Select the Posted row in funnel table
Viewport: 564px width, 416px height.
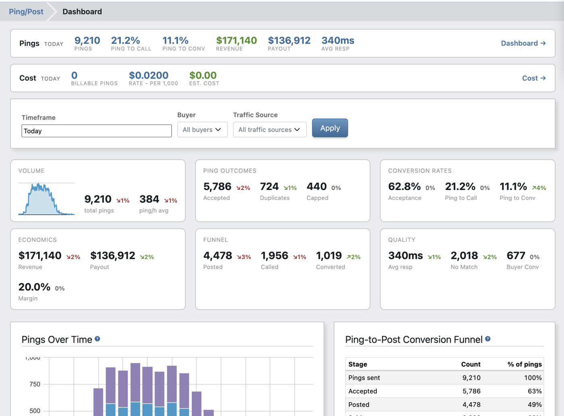click(445, 404)
